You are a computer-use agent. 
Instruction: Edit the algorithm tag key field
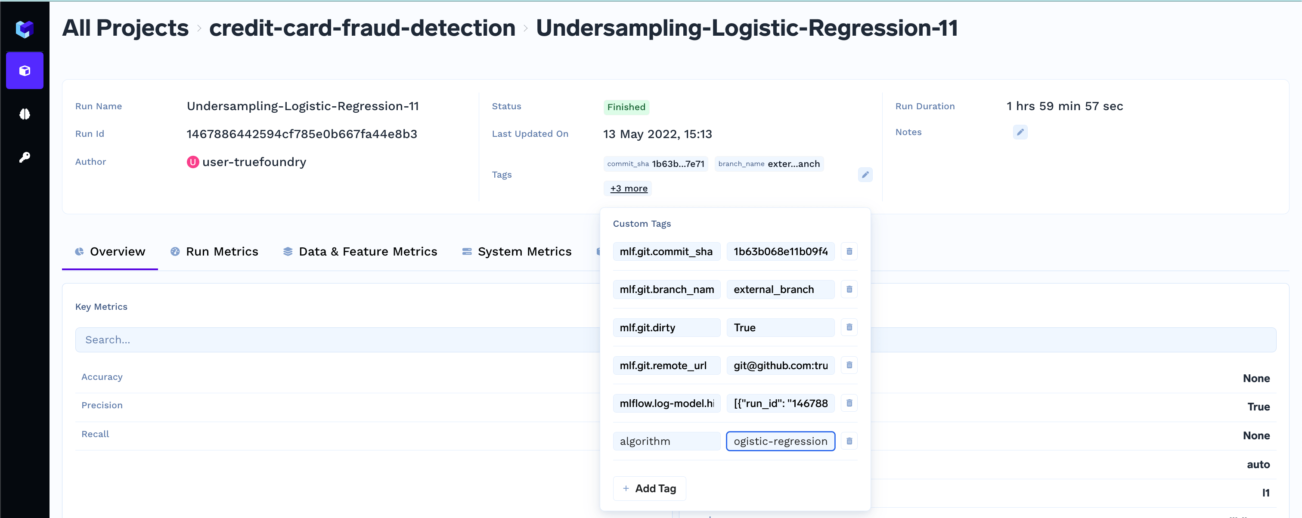(666, 441)
